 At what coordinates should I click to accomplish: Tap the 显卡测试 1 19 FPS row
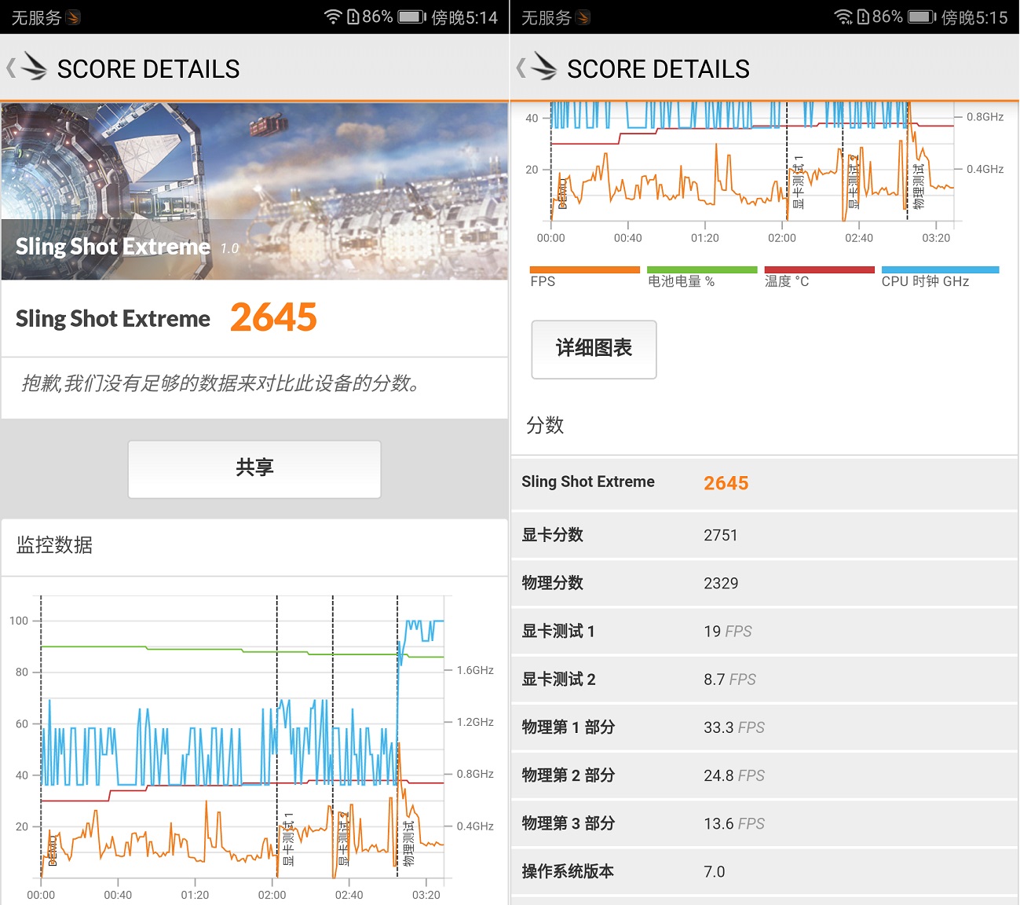coord(764,632)
